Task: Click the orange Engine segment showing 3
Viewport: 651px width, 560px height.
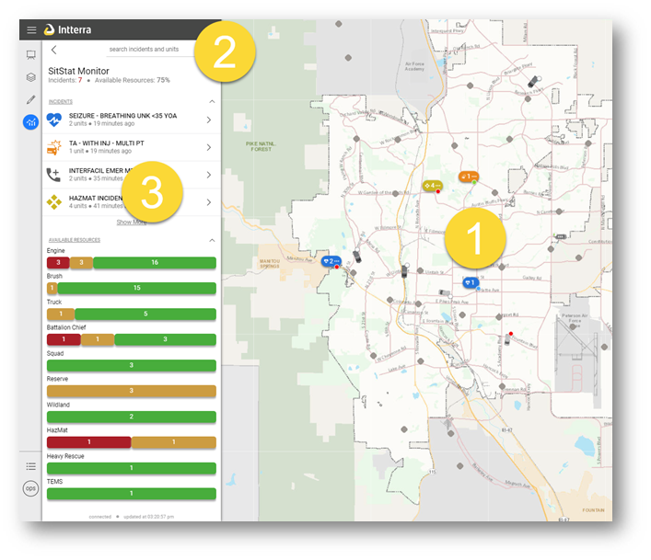Action: [x=81, y=262]
